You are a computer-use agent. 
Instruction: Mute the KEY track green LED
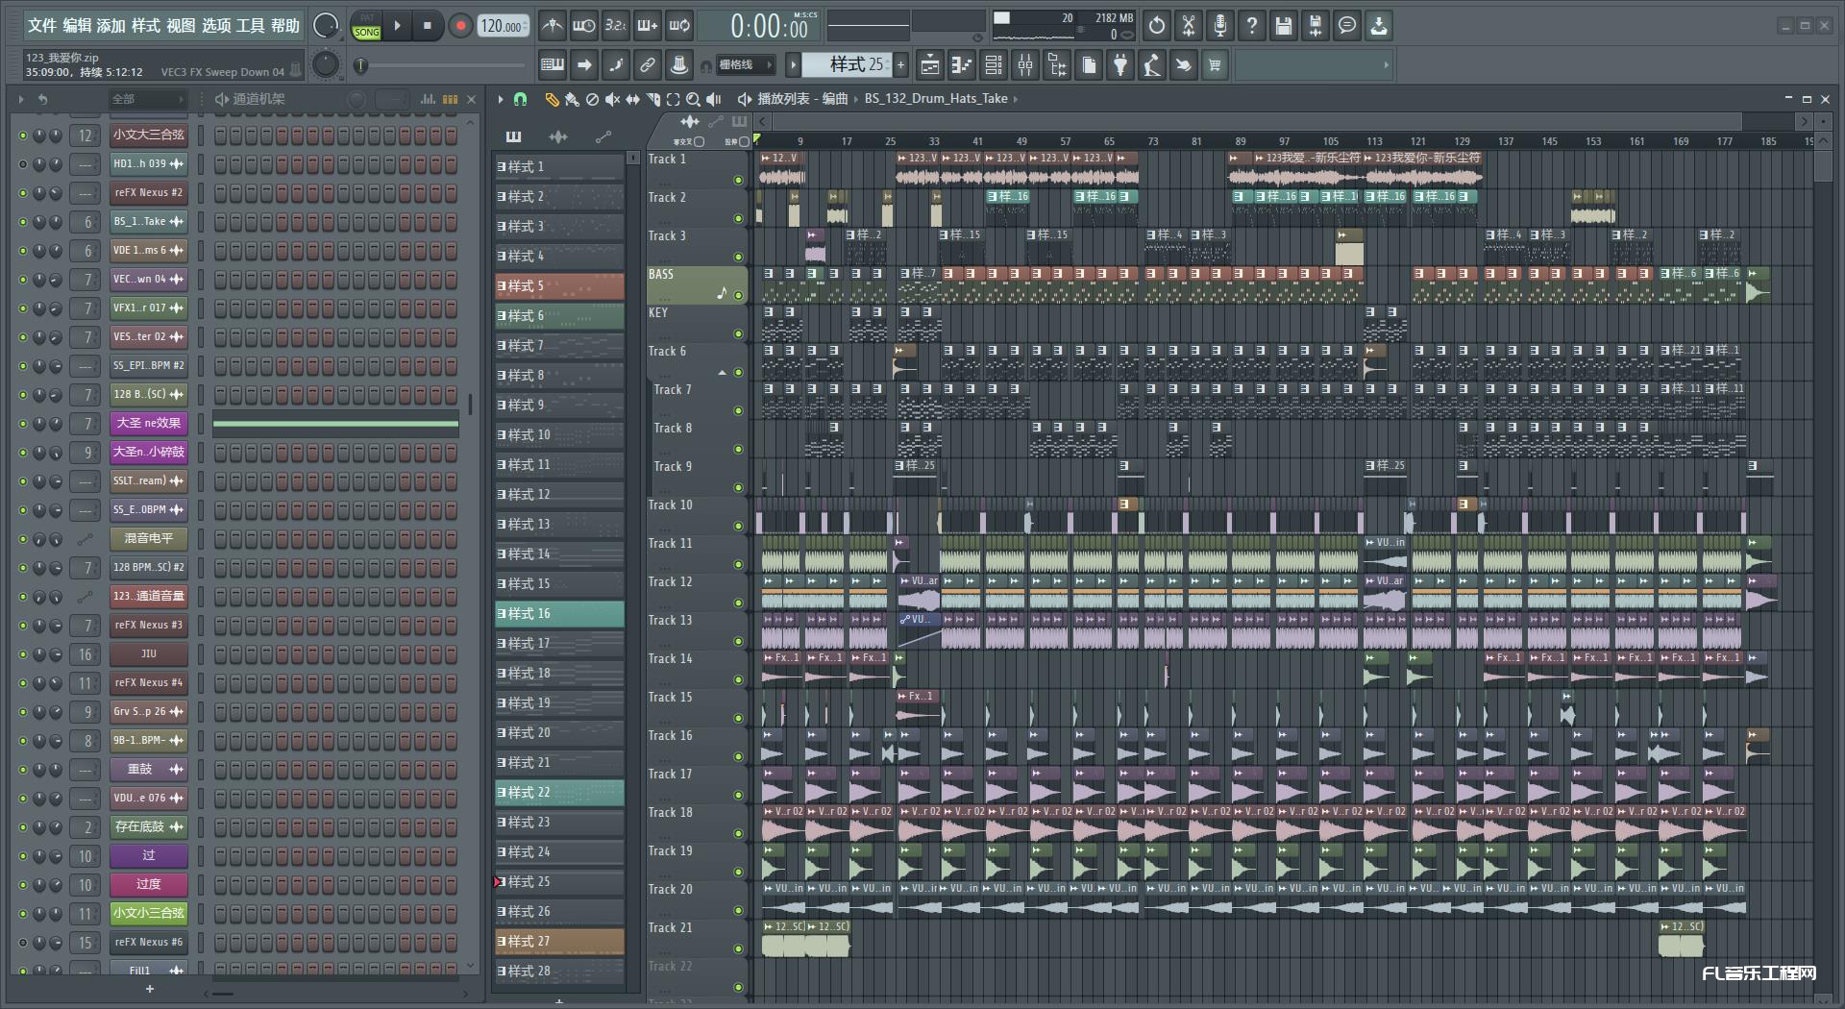point(738,334)
